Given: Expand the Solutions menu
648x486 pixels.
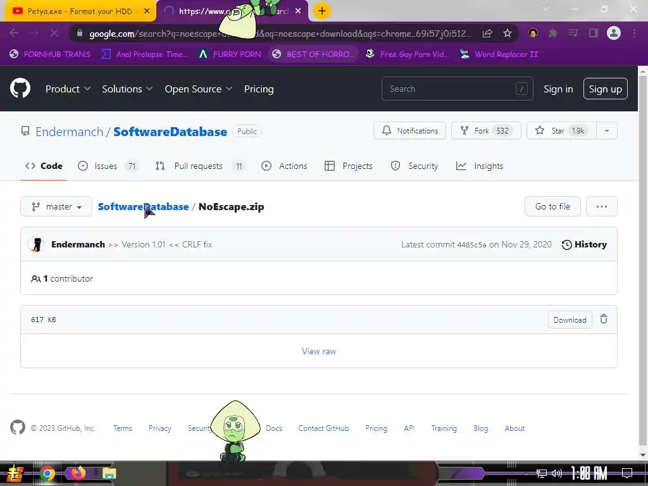Looking at the screenshot, I should click(127, 89).
